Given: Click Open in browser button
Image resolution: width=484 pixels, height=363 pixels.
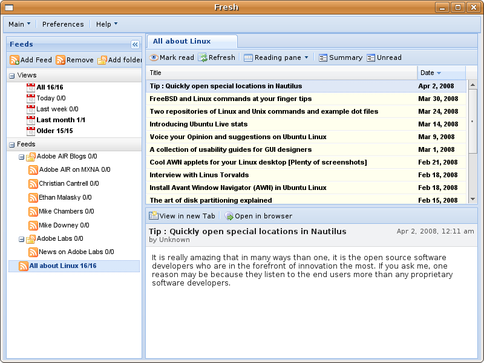Looking at the screenshot, I should (x=258, y=216).
